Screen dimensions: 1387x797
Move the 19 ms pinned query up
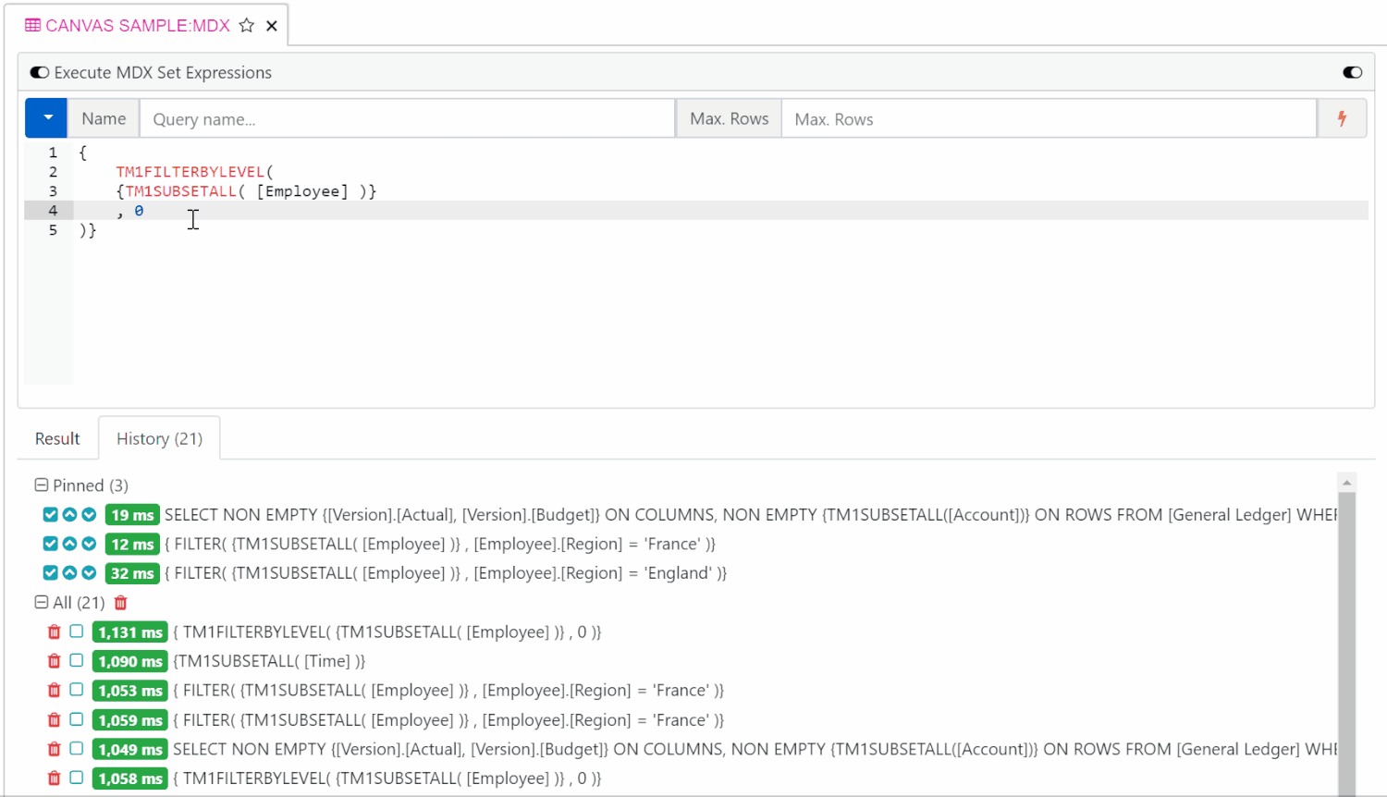pyautogui.click(x=68, y=514)
